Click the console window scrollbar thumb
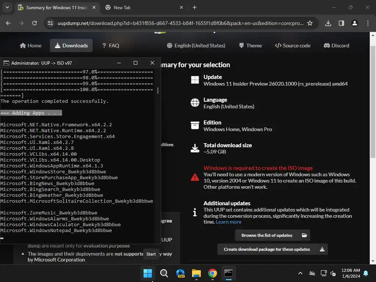The image size is (376, 282). [158, 90]
